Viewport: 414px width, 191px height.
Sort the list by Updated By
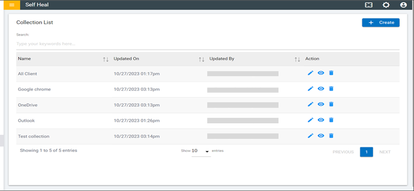tap(297, 59)
